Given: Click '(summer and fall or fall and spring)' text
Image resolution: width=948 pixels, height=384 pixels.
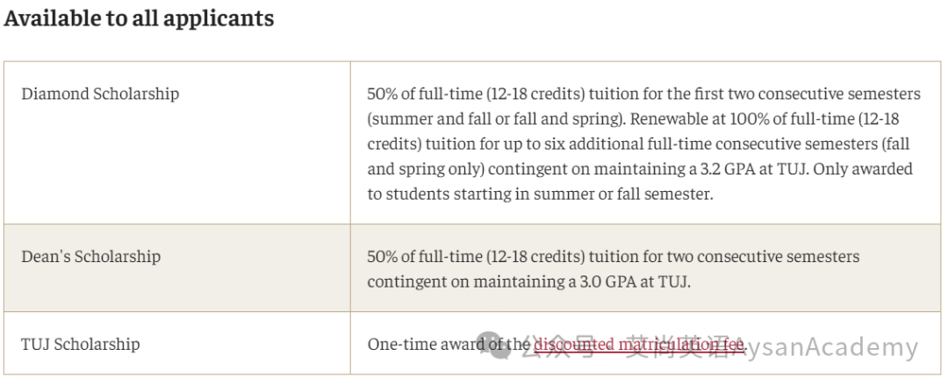Looking at the screenshot, I should coord(496,119).
